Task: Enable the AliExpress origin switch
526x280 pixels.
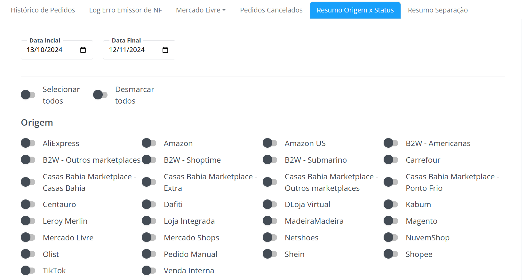Action: pos(28,143)
